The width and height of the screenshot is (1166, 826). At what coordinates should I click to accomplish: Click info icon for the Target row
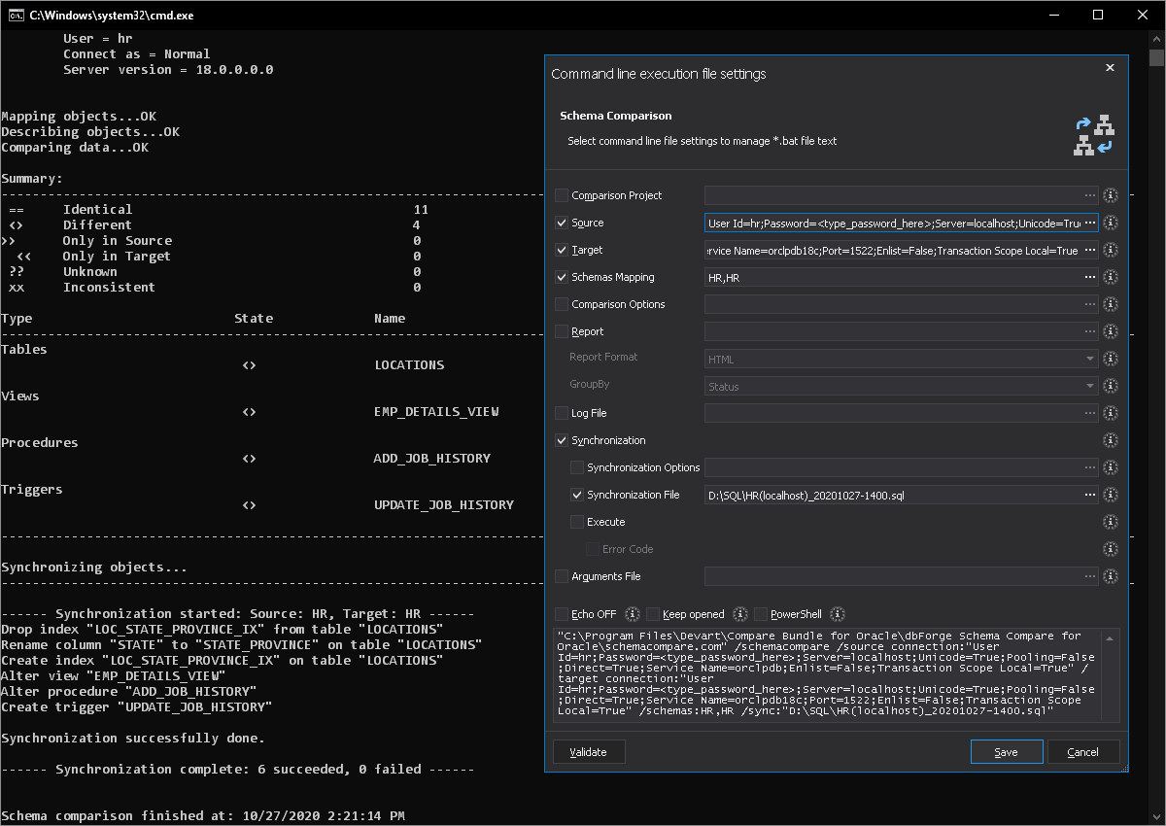click(x=1111, y=250)
